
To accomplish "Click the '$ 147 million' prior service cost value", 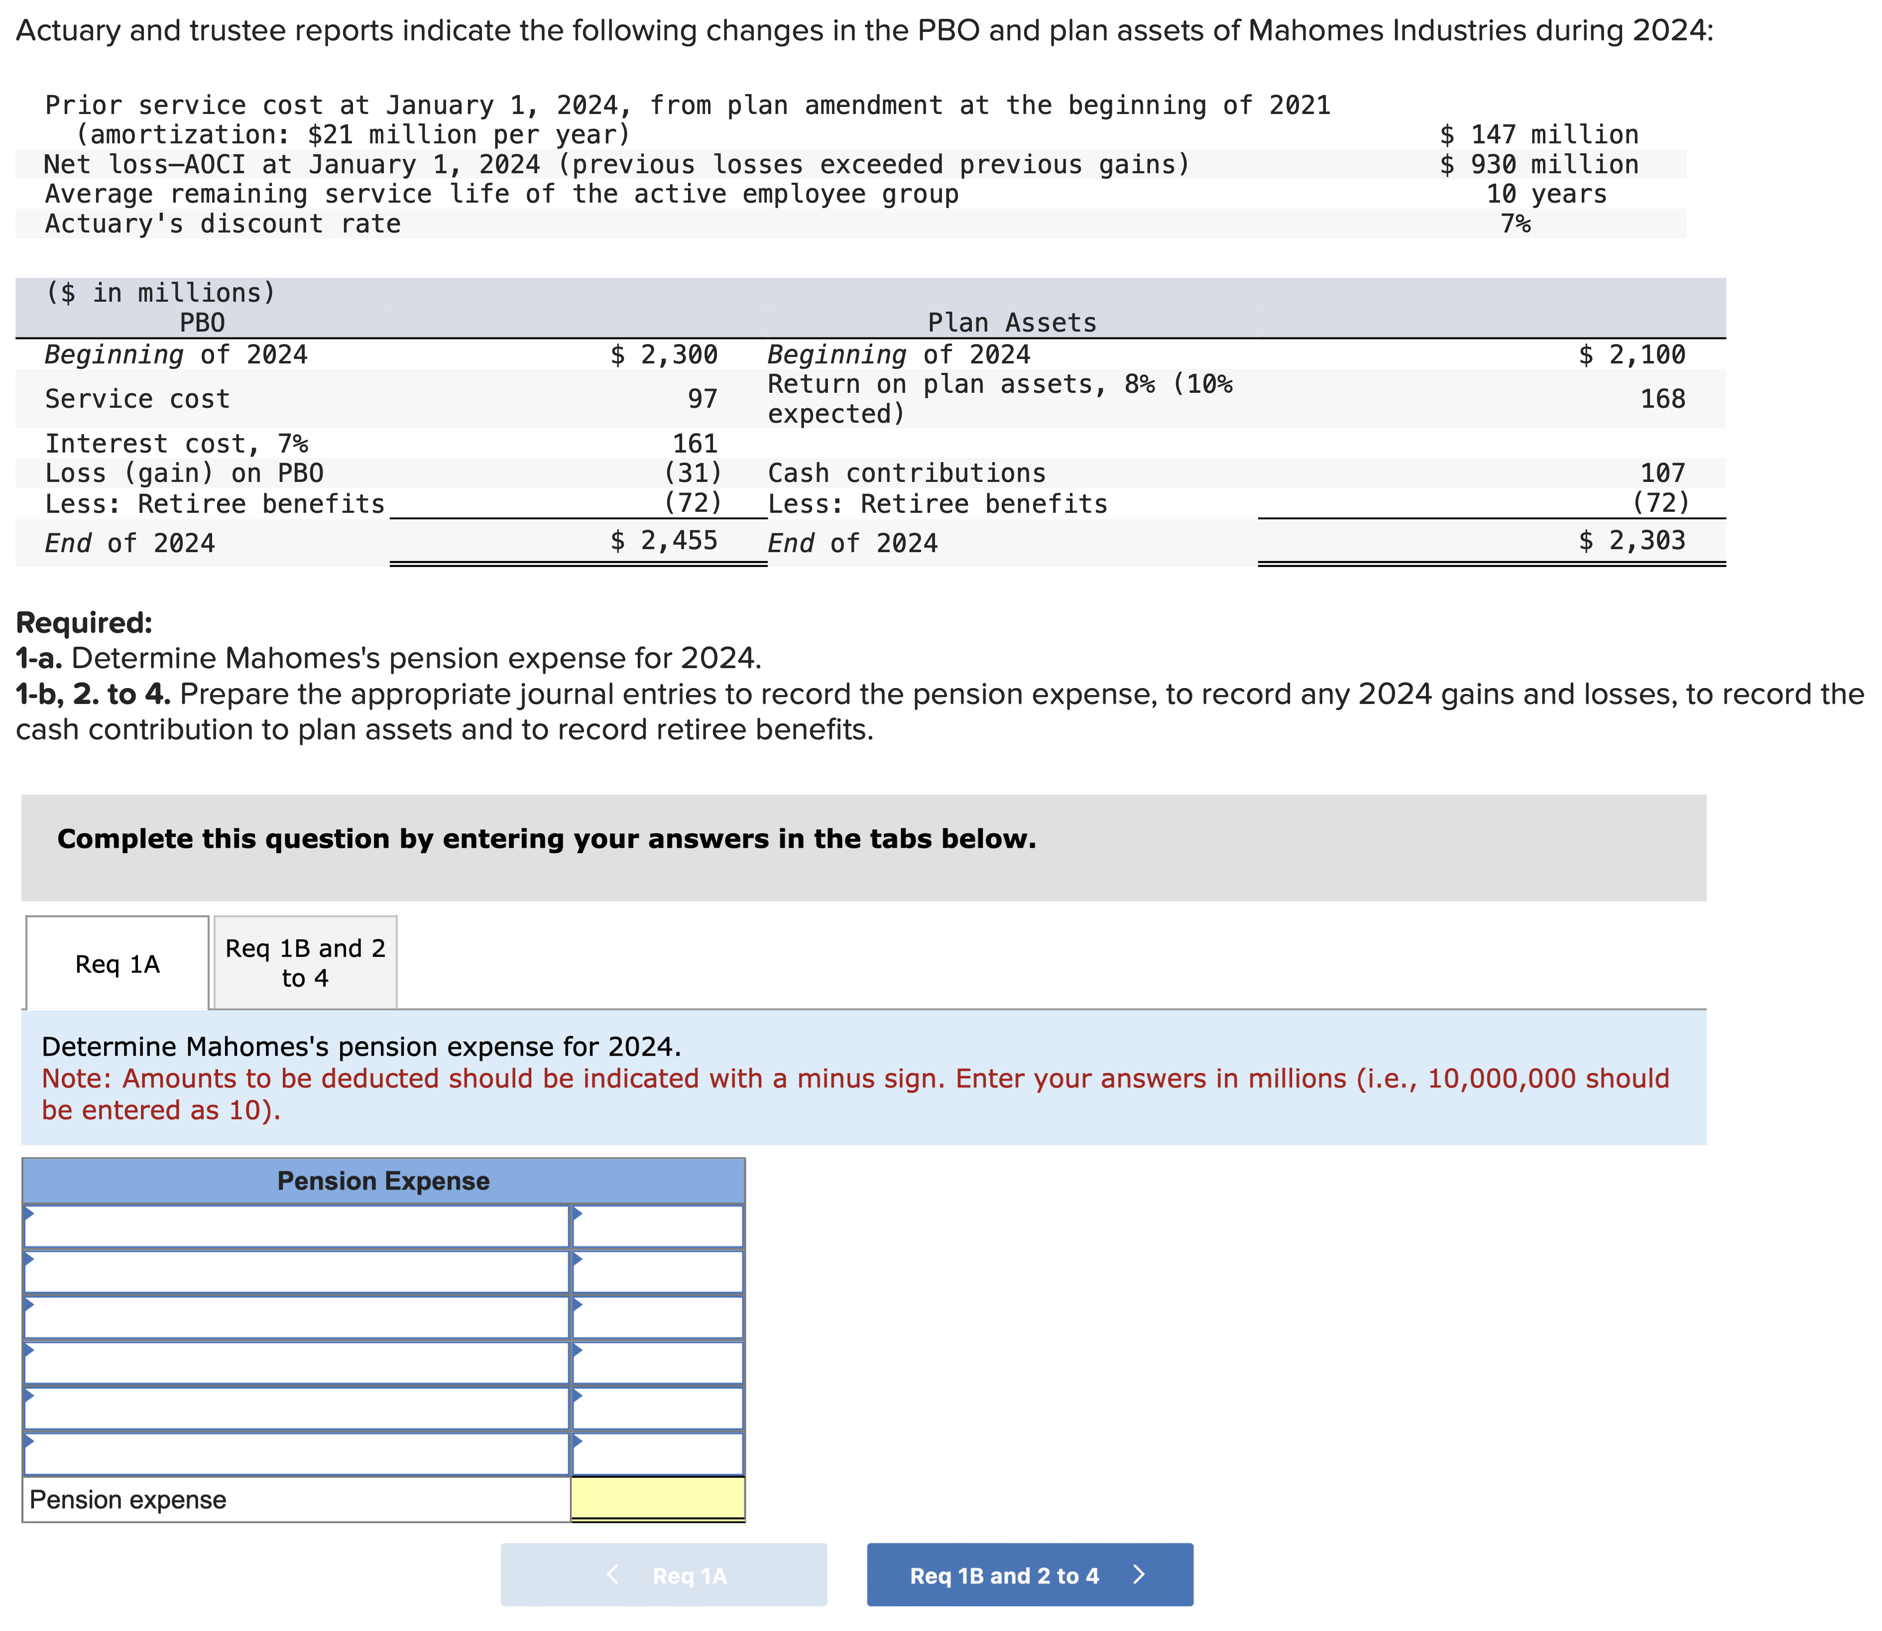I will (1539, 135).
